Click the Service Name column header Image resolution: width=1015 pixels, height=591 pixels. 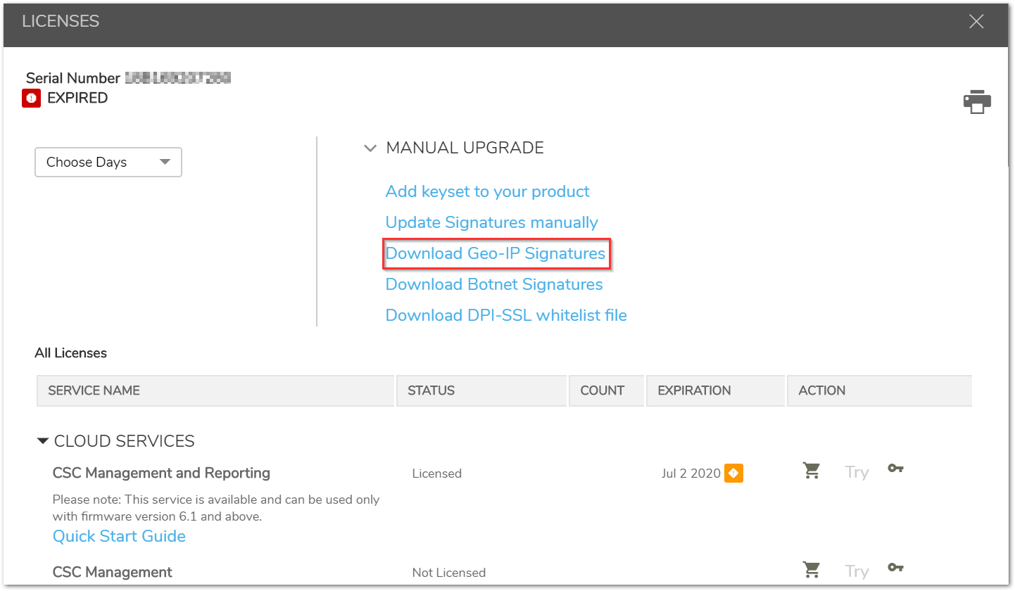point(94,390)
